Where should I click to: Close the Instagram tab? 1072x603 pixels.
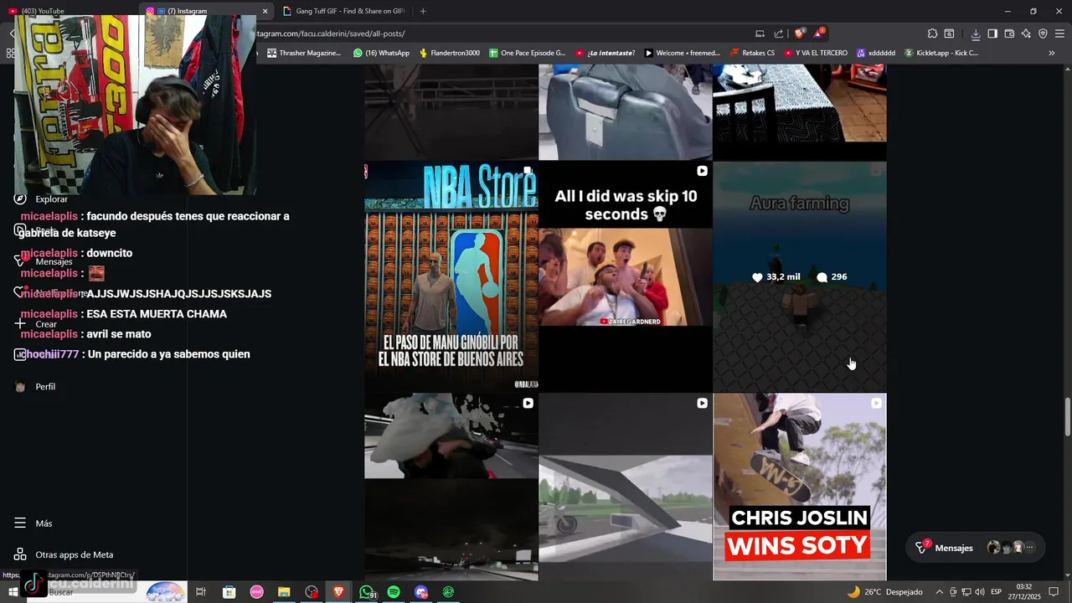tap(265, 11)
